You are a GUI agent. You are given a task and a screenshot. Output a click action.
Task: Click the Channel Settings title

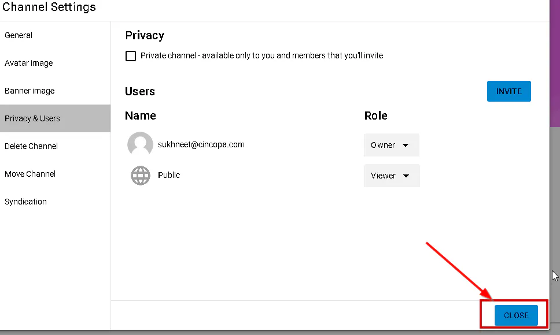[49, 7]
